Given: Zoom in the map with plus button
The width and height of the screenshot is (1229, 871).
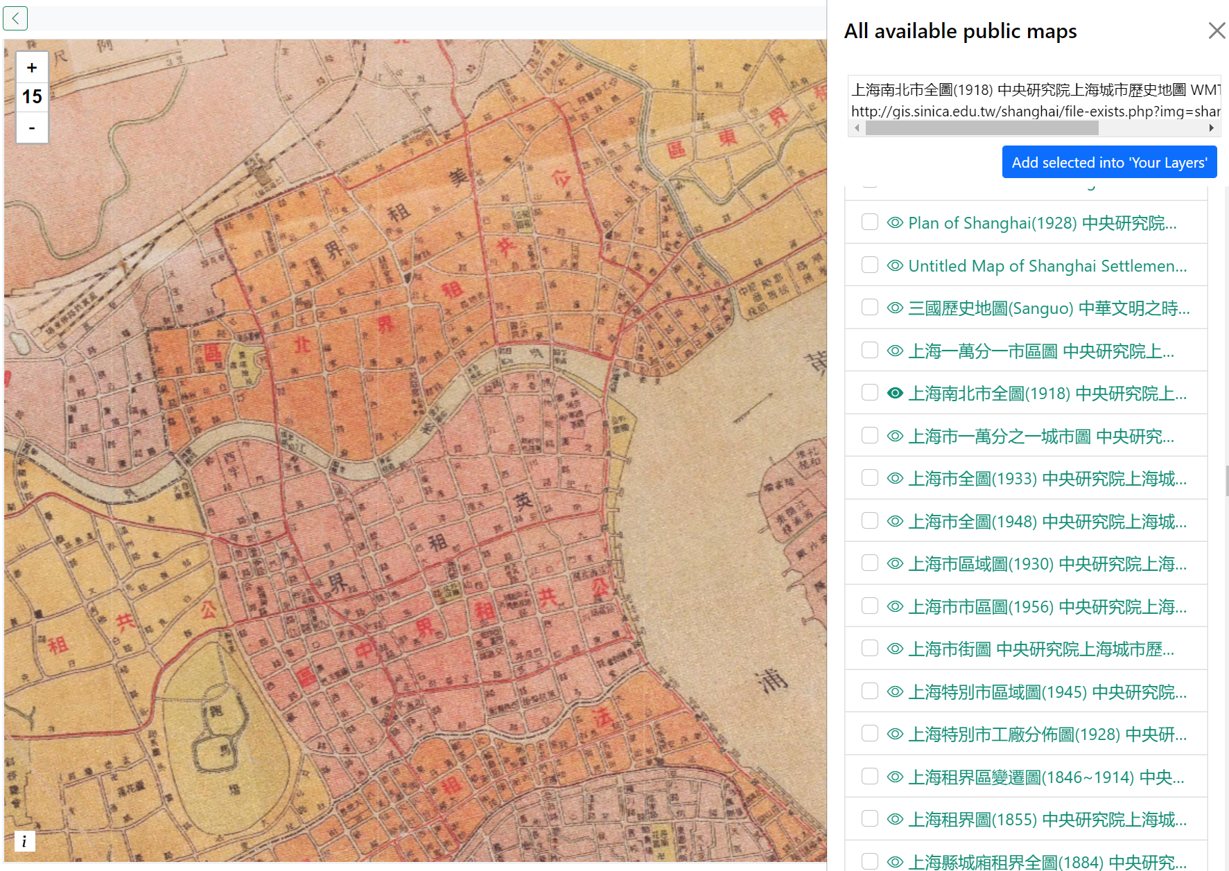Looking at the screenshot, I should tap(32, 68).
